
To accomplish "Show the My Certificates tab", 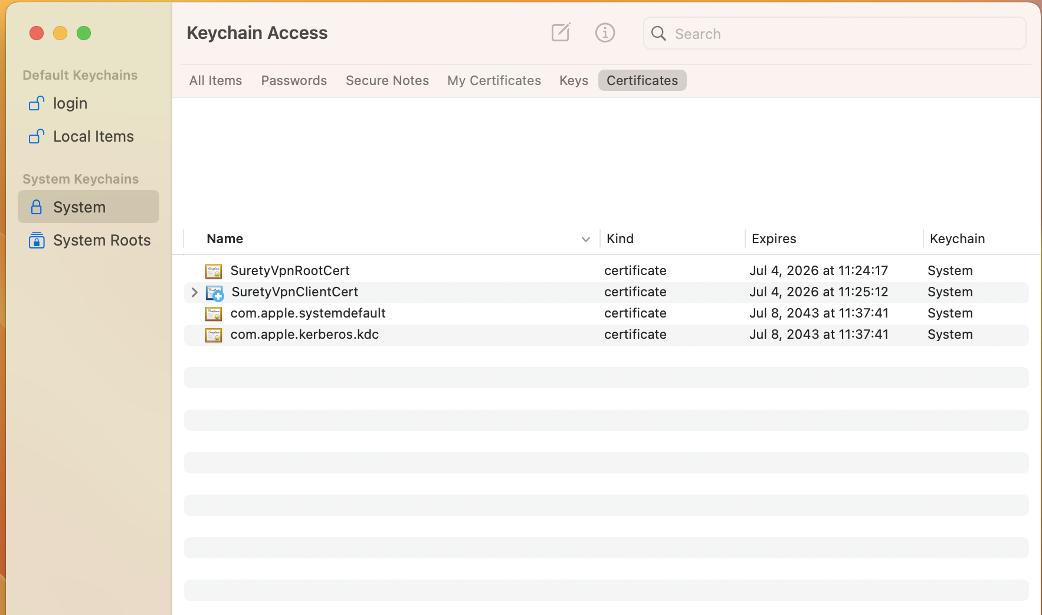I will click(x=494, y=80).
